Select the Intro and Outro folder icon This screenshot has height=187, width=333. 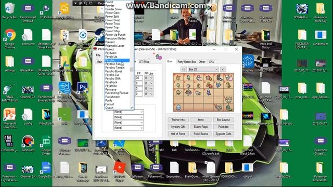pos(266,38)
